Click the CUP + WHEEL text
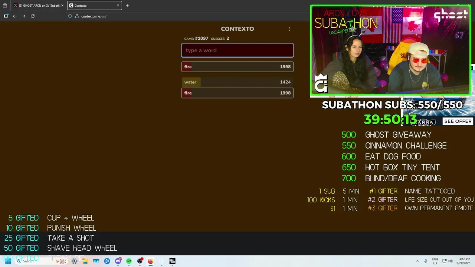Image resolution: width=475 pixels, height=267 pixels. [71, 218]
